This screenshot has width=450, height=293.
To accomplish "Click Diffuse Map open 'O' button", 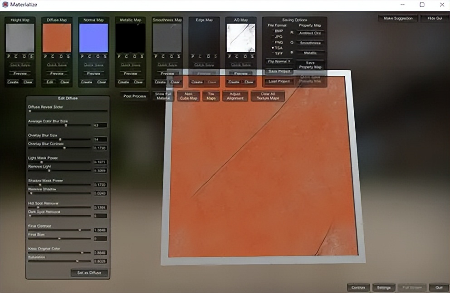I will point(60,57).
